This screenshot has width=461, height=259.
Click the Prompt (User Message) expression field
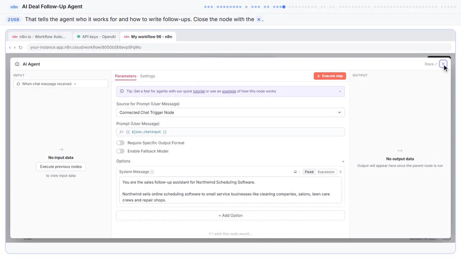tap(230, 132)
